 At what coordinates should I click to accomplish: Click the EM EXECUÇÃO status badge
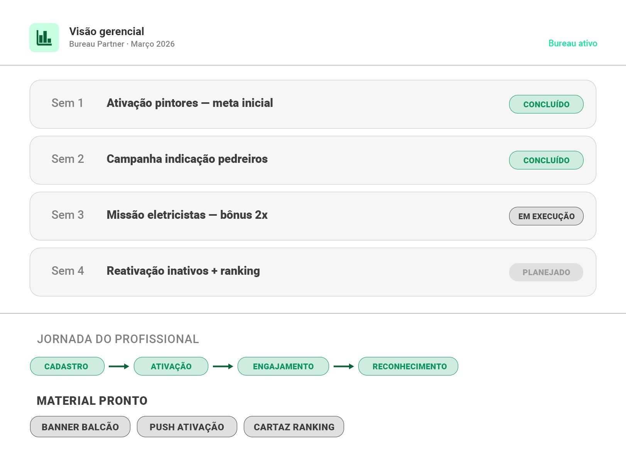(546, 216)
